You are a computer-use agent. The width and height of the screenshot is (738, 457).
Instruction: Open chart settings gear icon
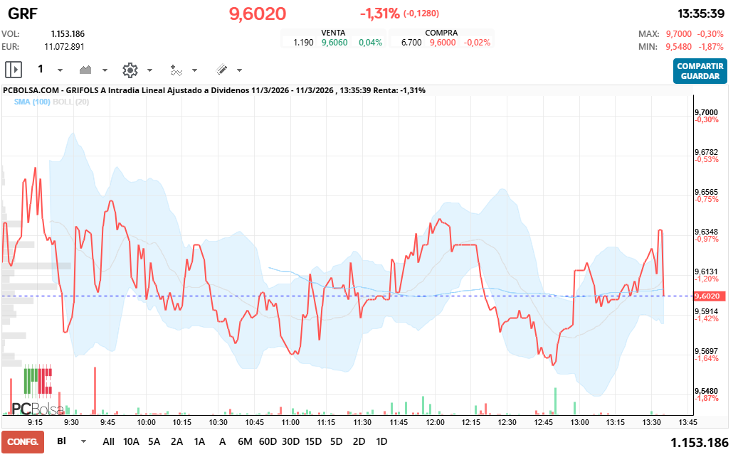click(130, 70)
